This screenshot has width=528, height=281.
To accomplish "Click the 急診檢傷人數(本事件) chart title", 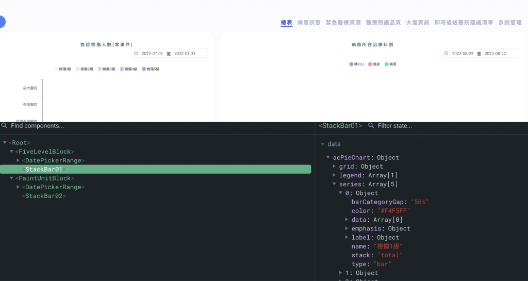I will [106, 44].
